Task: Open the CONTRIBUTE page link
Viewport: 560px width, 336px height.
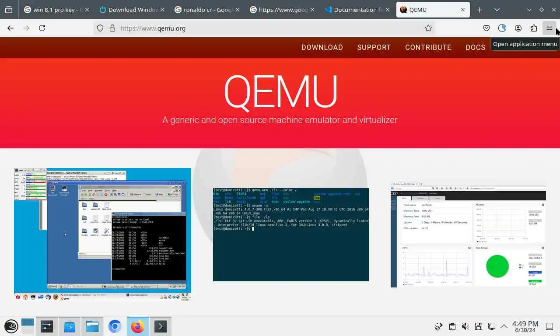Action: click(428, 47)
